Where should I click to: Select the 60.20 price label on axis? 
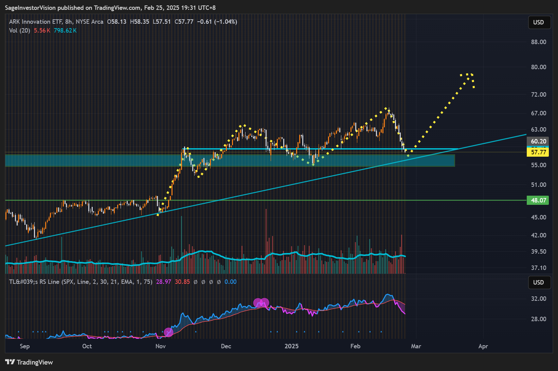tap(538, 141)
